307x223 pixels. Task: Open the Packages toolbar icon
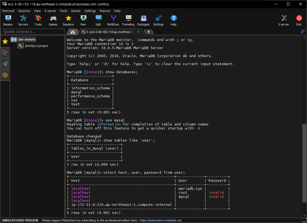point(143,20)
